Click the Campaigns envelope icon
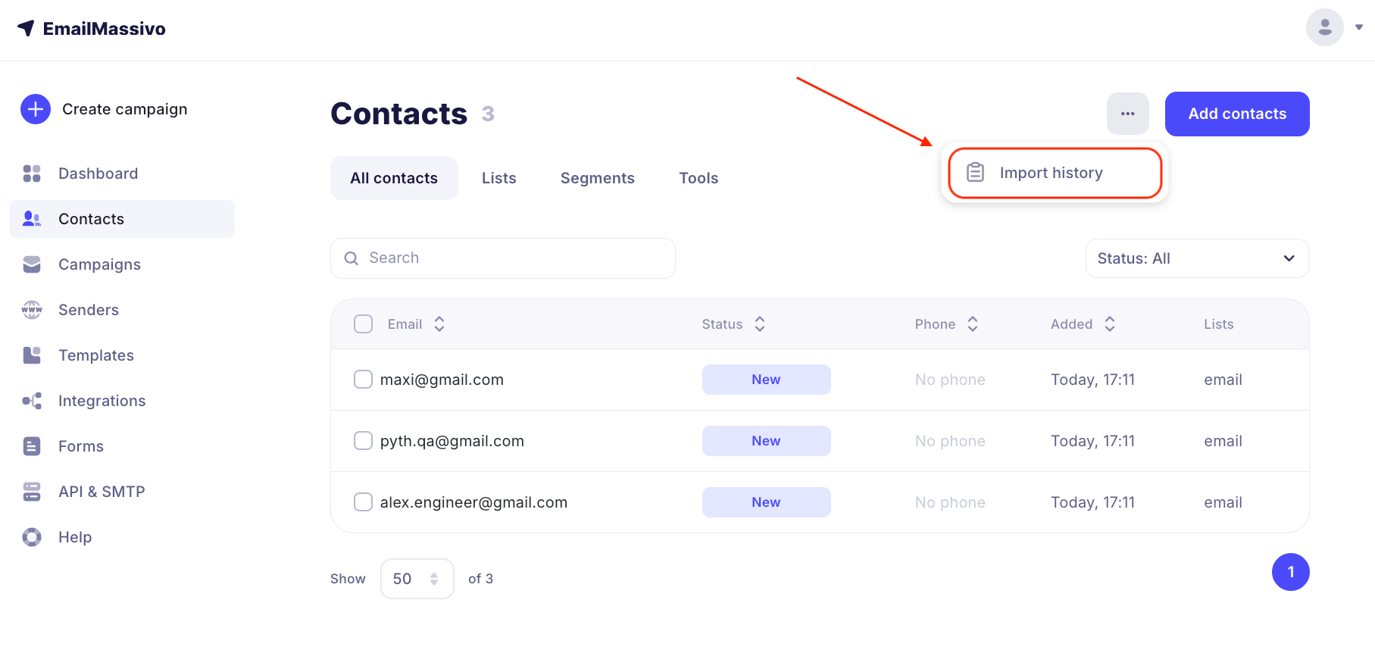 [32, 264]
